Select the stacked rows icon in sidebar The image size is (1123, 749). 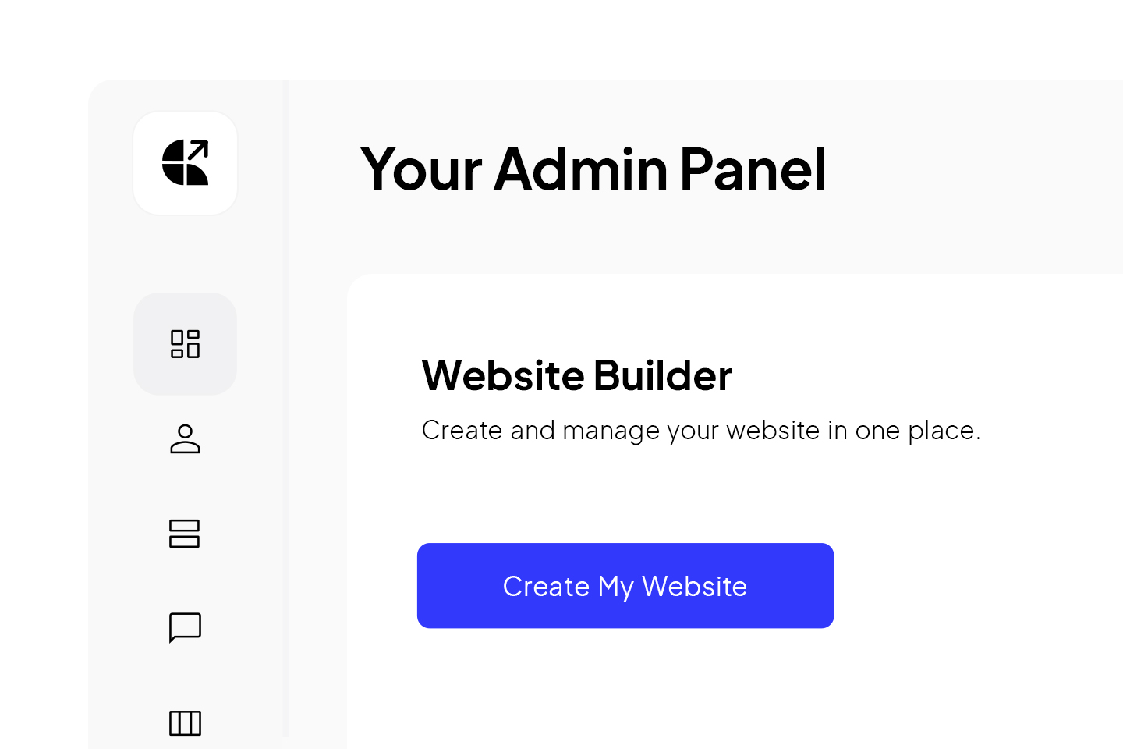pyautogui.click(x=186, y=534)
